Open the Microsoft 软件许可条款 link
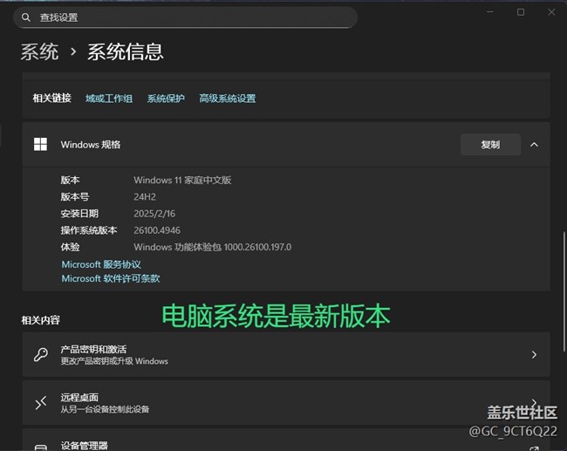567x451 pixels. 111,279
